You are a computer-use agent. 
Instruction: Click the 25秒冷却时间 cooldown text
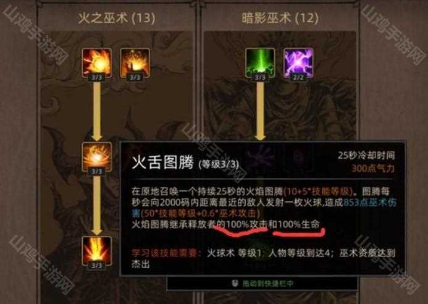click(366, 156)
